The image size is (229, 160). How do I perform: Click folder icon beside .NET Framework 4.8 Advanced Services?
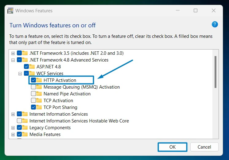(x=25, y=60)
